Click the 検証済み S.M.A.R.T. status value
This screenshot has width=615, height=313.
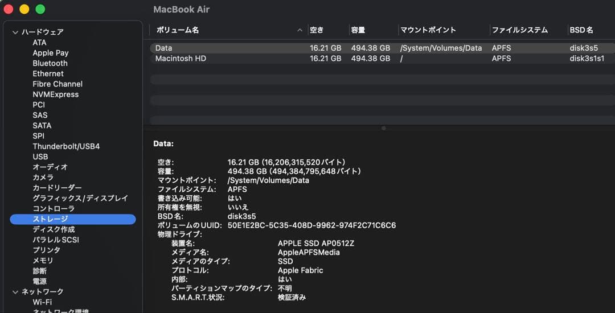[x=292, y=297]
